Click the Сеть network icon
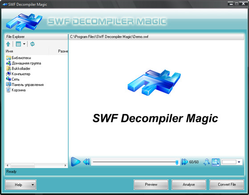This screenshot has width=249, height=195. (x=8, y=79)
